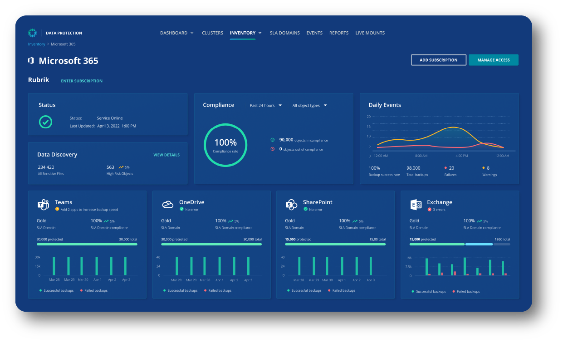
Task: Click the OneDrive green No error icon
Action: [181, 210]
